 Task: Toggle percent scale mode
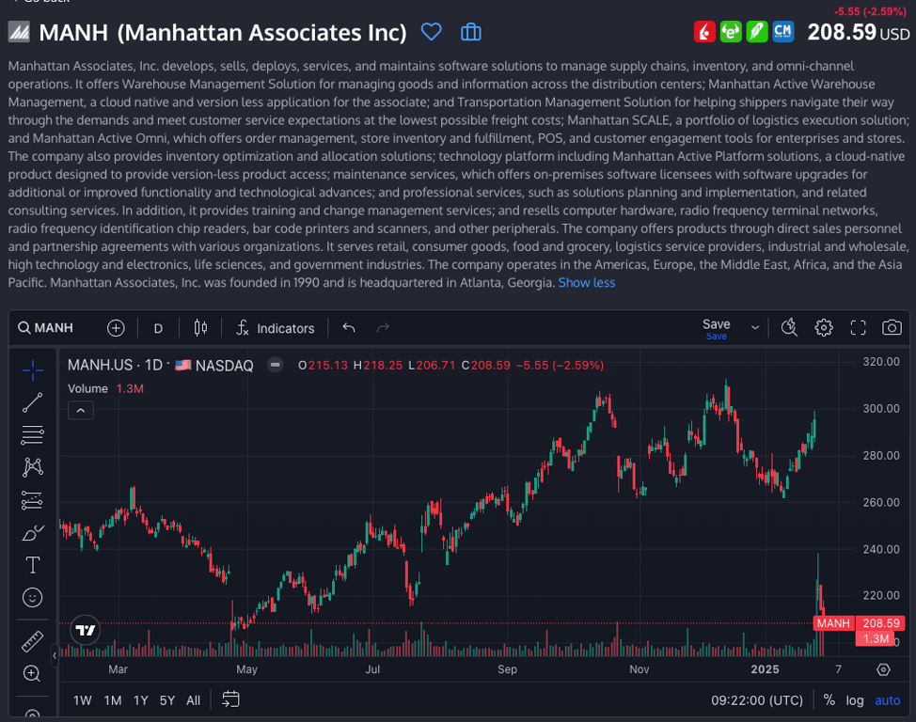pos(829,699)
